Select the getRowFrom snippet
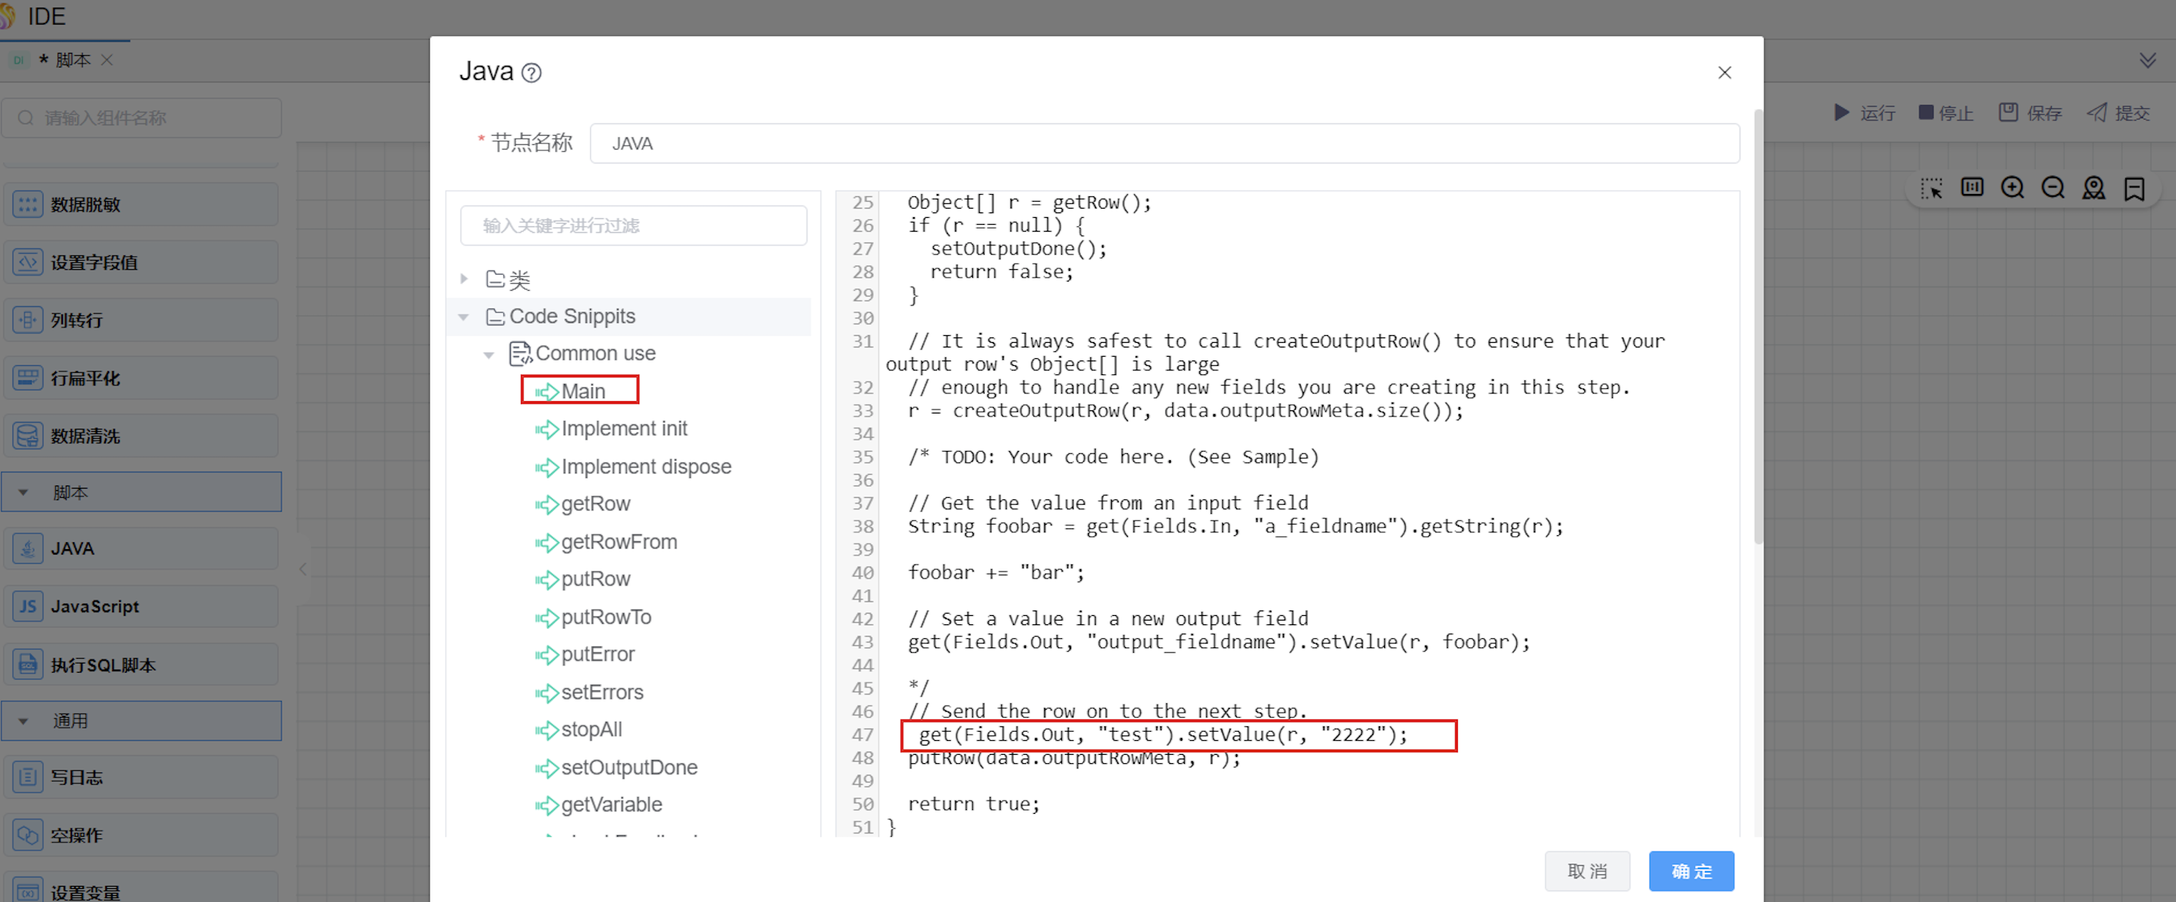Screen dimensions: 2176x902 click(618, 542)
